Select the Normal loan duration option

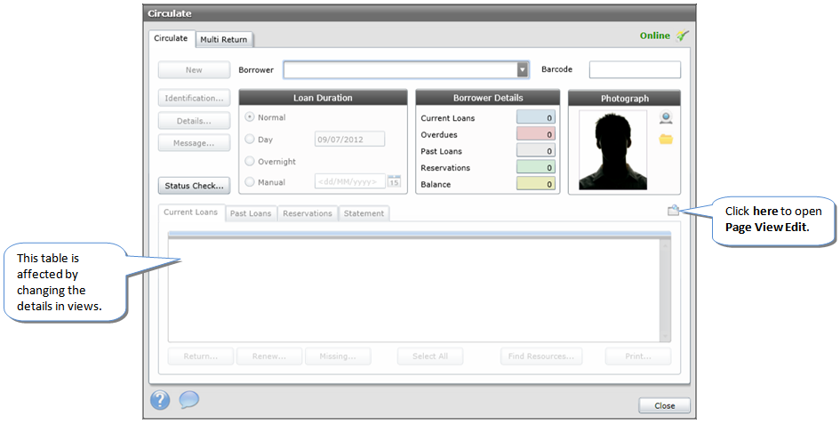(x=250, y=117)
